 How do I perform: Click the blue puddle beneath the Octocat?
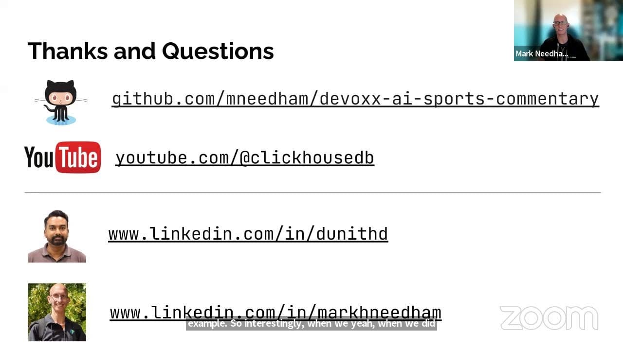61,121
